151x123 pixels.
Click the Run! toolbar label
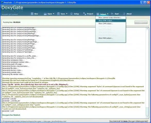coord(117,14)
